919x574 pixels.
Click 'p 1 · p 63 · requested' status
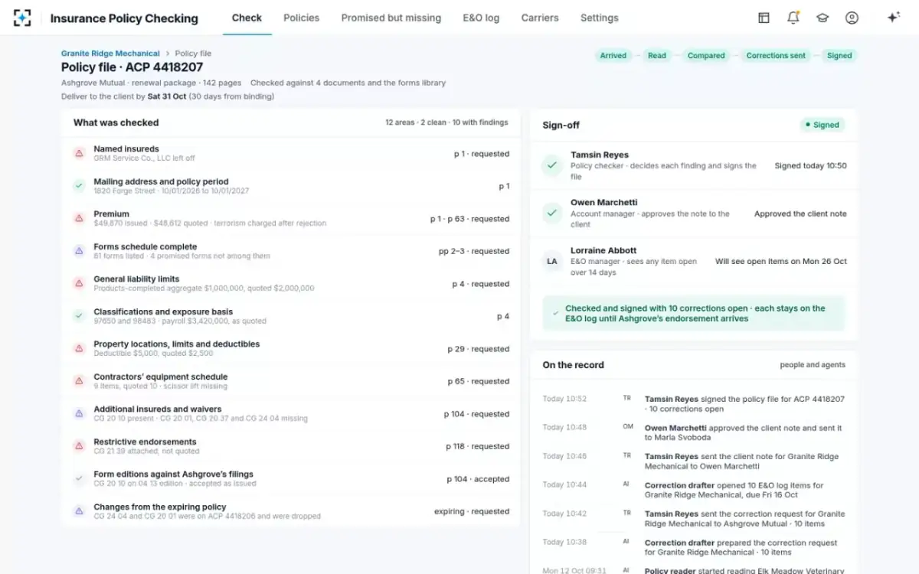click(x=469, y=219)
